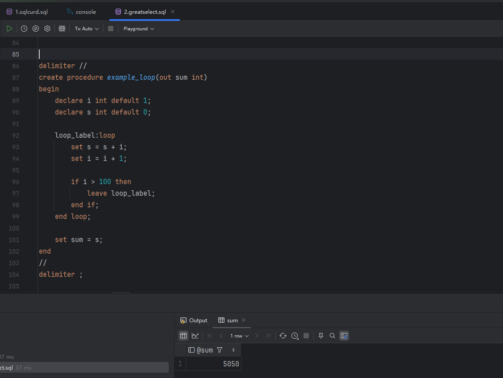
Task: Toggle in-editor results table icon
Action: click(x=62, y=29)
